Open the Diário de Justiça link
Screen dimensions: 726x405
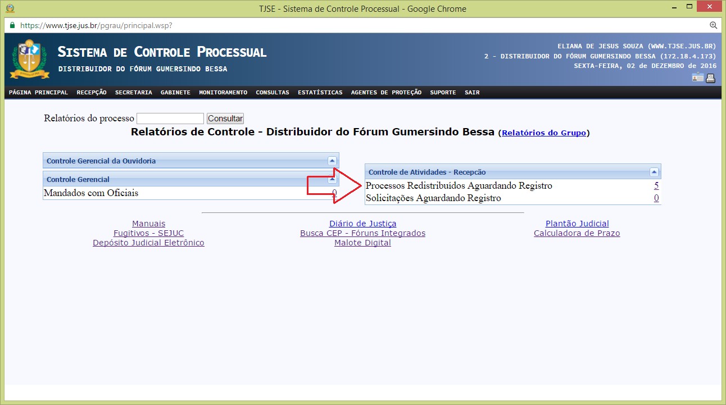tap(362, 224)
